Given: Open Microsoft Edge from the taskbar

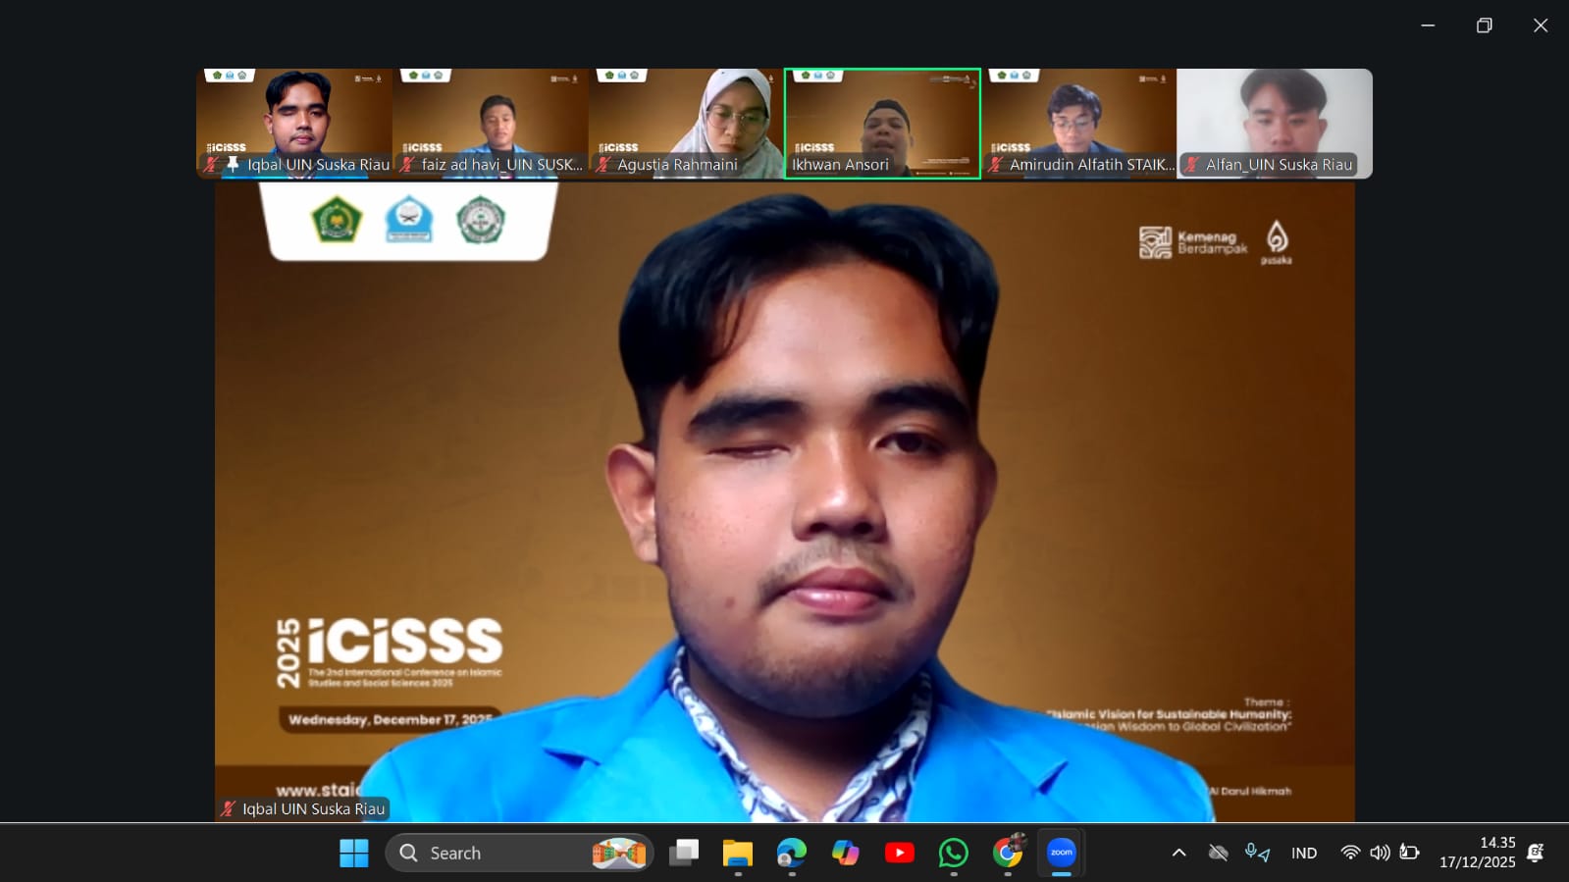Looking at the screenshot, I should tap(791, 853).
